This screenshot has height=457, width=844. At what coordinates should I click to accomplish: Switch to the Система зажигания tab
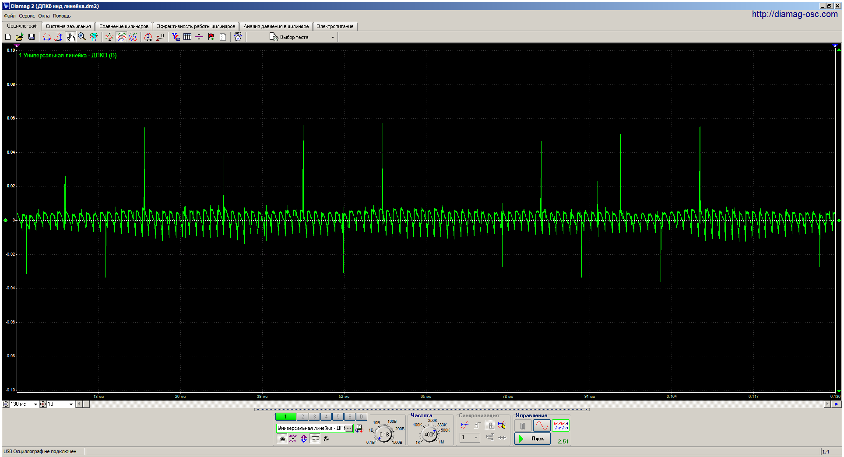[68, 26]
